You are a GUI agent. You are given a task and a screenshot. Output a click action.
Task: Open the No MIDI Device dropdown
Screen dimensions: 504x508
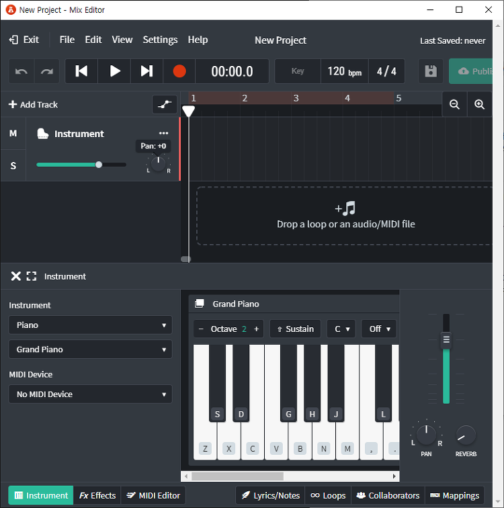[90, 394]
